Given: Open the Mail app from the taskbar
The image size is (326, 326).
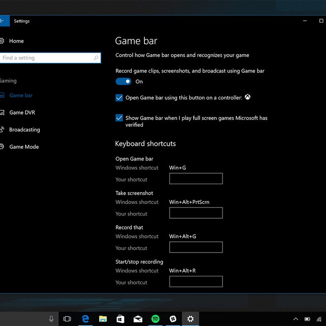Looking at the screenshot, I should (138, 319).
